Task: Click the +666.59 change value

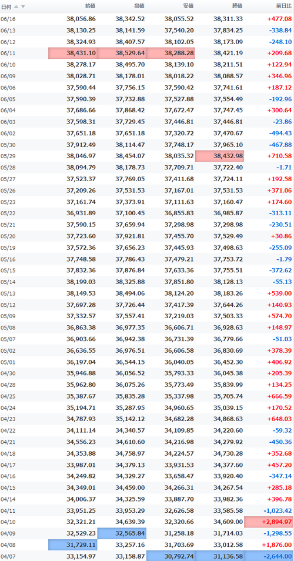Action: coord(279,396)
